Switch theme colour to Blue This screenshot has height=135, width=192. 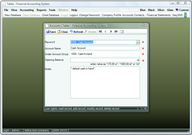143,10
